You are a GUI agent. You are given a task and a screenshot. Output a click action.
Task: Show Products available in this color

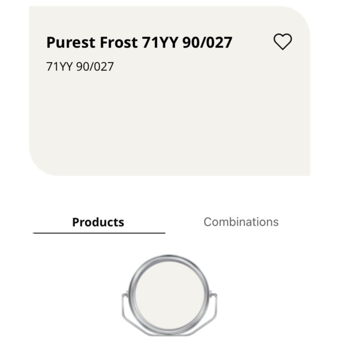tap(98, 222)
